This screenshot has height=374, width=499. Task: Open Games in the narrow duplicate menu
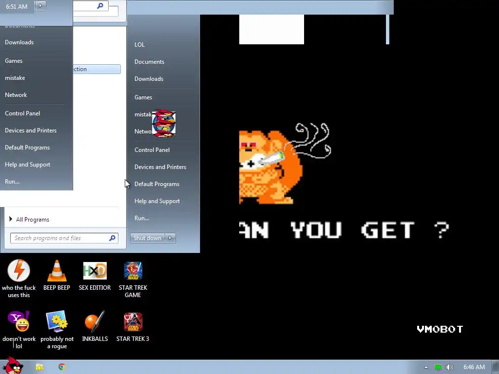(x=14, y=61)
